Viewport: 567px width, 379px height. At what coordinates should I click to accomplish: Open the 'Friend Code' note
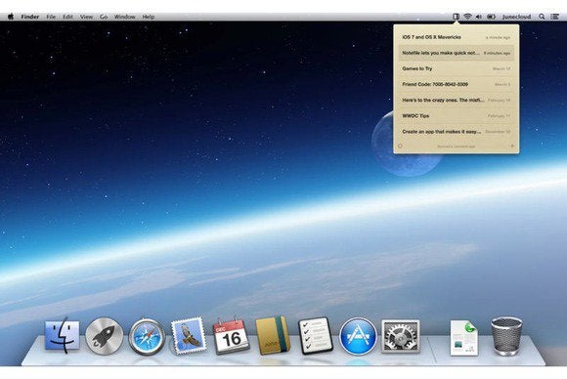pyautogui.click(x=456, y=84)
